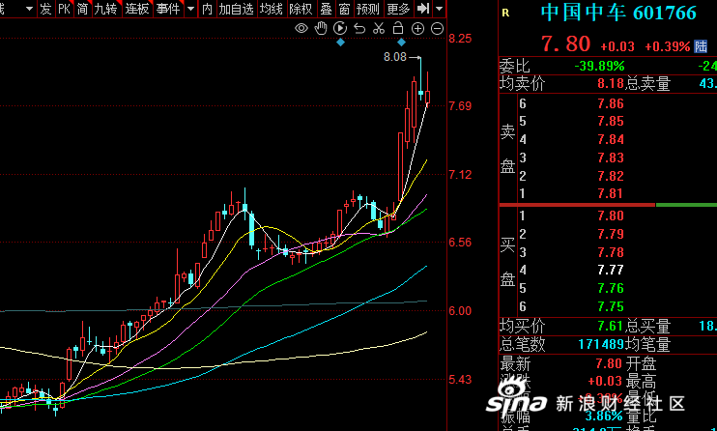Select sell level 1 price 7.81

pos(611,193)
